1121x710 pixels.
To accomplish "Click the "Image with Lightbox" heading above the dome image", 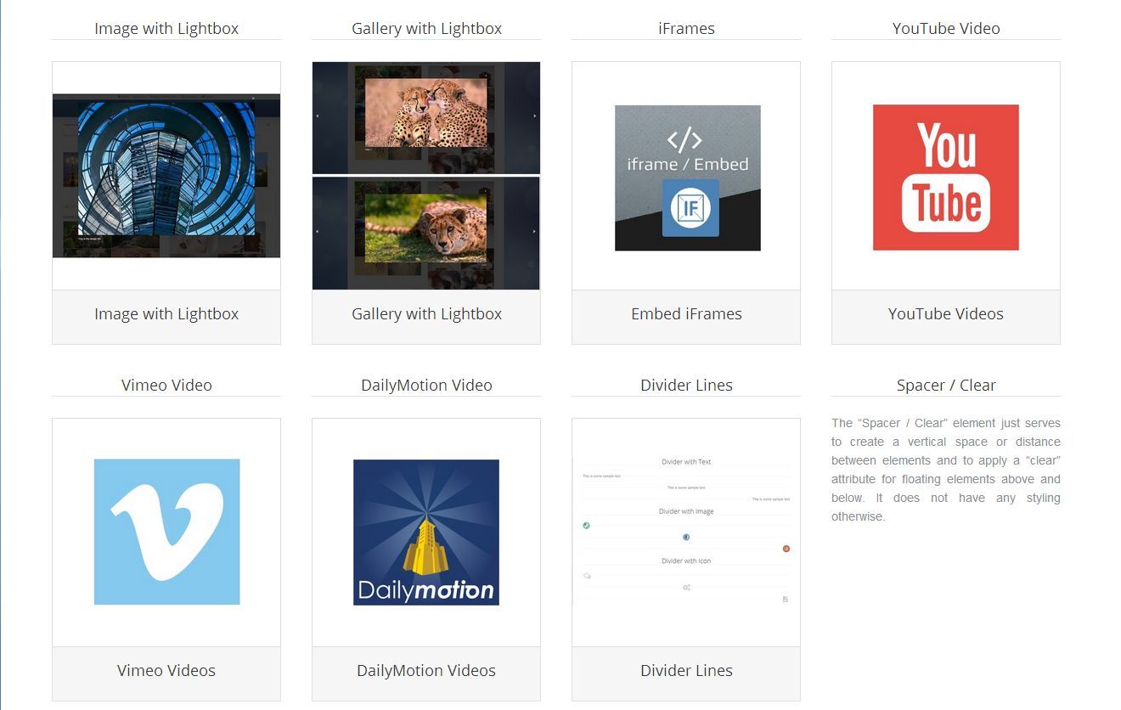I will [166, 28].
